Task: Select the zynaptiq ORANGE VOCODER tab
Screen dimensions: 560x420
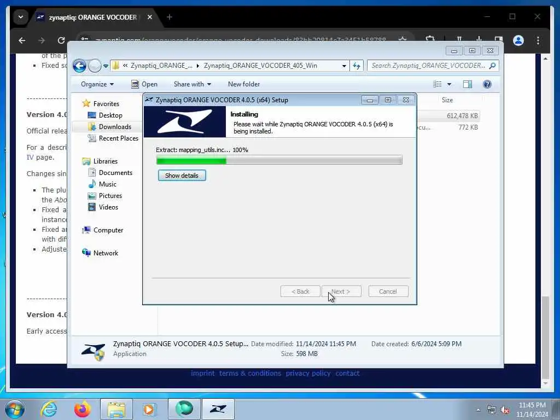Action: [x=93, y=17]
